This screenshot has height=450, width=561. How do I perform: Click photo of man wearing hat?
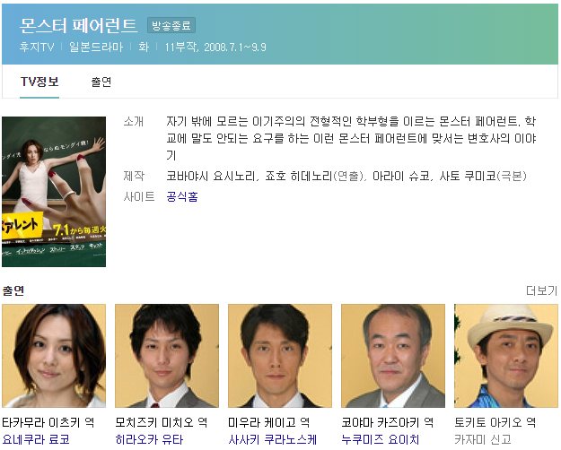506,356
